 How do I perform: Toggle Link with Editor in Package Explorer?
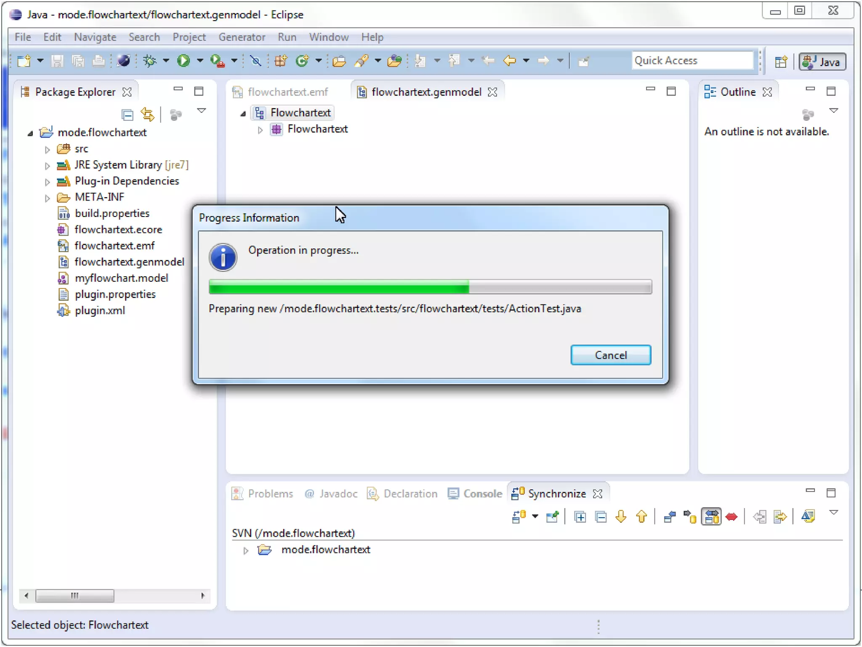148,115
